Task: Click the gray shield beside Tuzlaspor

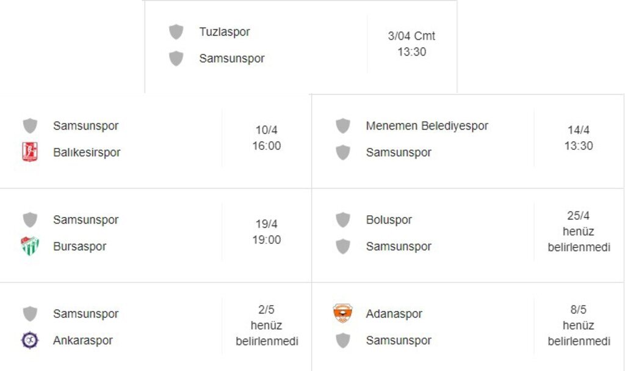Action: tap(176, 32)
